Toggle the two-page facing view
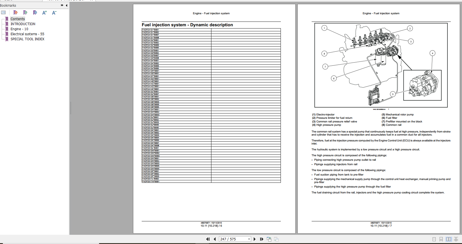 [x=449, y=239]
